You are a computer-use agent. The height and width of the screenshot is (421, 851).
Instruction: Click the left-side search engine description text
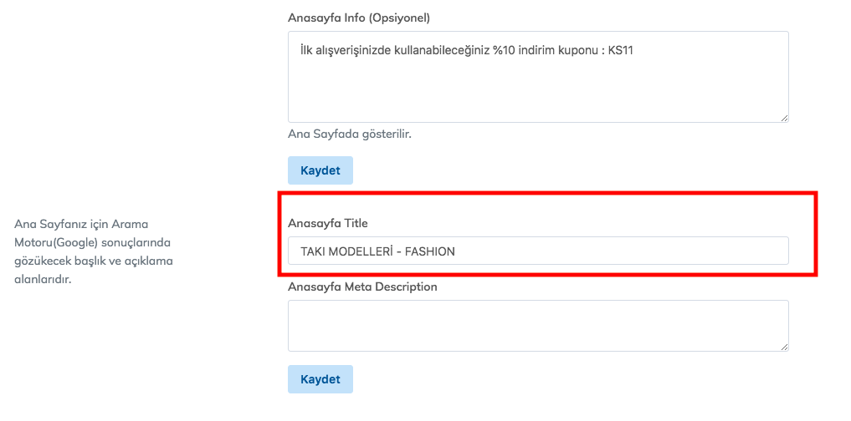pos(93,251)
